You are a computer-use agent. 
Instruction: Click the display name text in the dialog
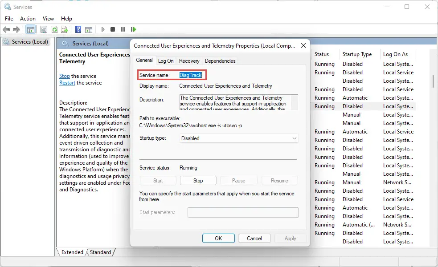(x=225, y=86)
